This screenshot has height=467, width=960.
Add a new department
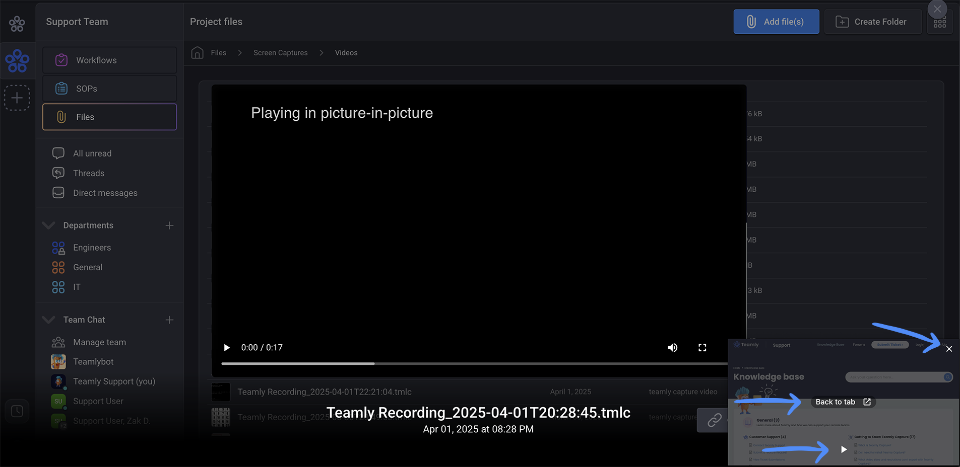(169, 225)
